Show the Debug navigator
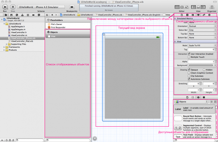218x142 pixels. pos(28,15)
